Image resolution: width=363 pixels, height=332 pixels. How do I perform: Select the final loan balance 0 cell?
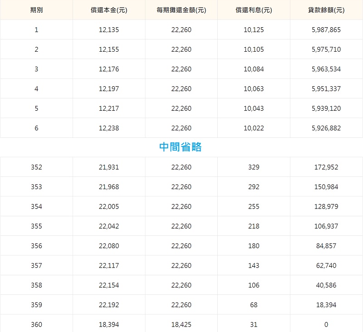click(x=326, y=325)
